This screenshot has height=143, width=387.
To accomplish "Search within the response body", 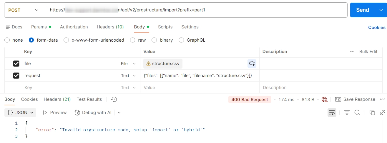I will [357, 113].
